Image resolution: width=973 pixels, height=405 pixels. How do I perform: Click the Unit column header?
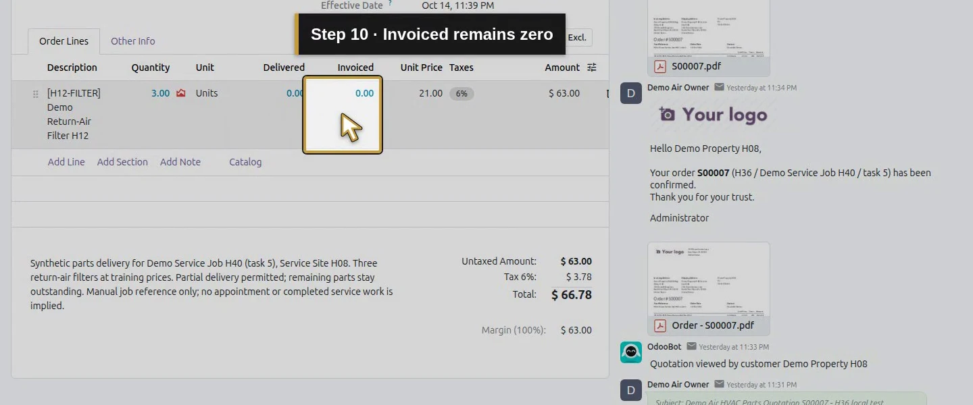(x=205, y=67)
